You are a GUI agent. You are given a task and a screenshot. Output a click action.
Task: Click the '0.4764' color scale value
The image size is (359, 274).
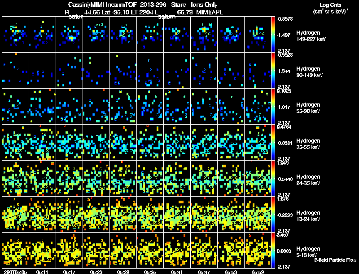284,127
